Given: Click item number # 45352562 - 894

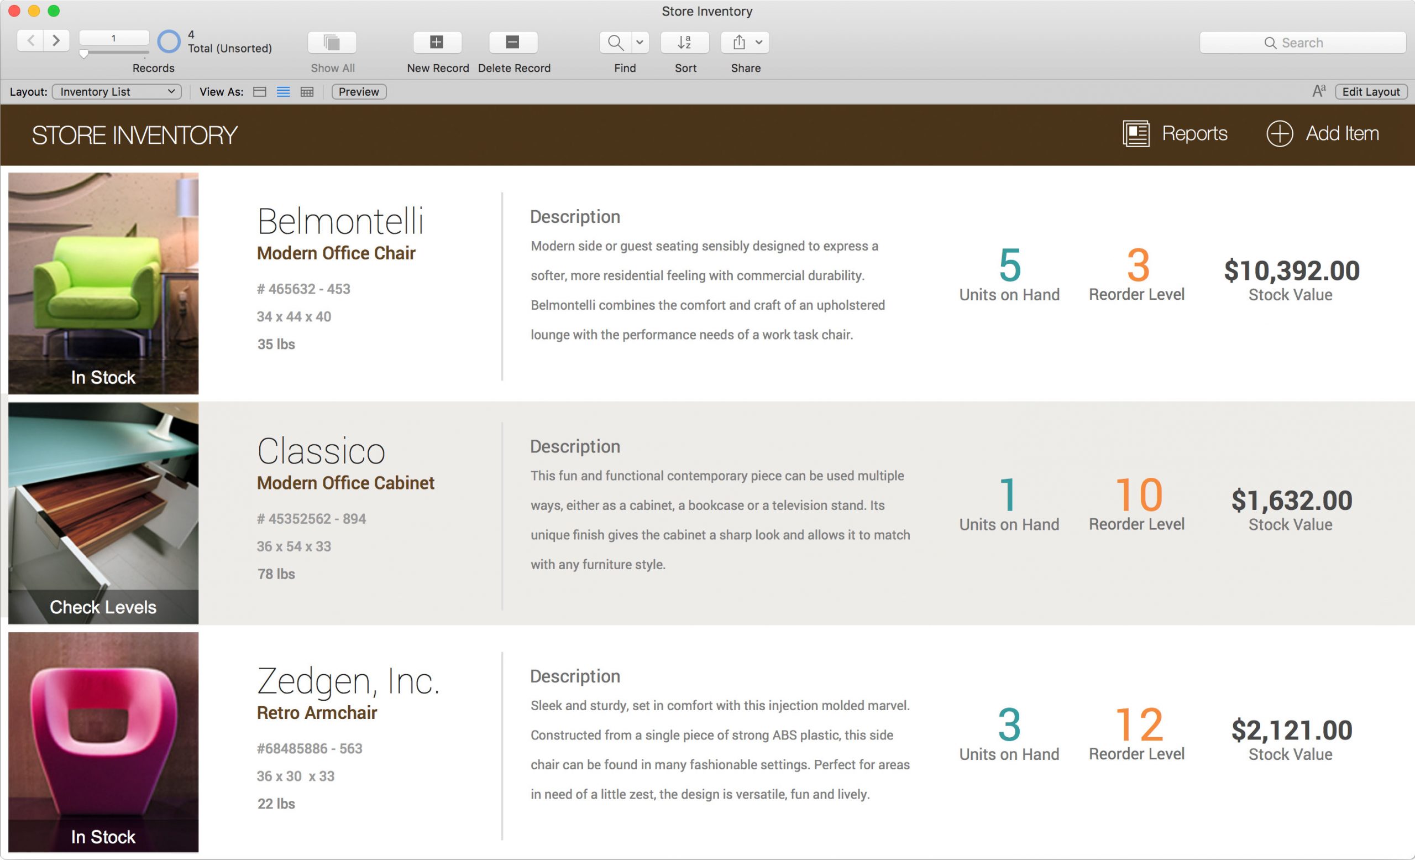Looking at the screenshot, I should 311,519.
